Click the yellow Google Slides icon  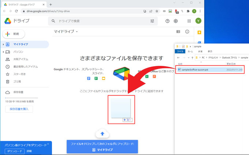(x=104, y=79)
